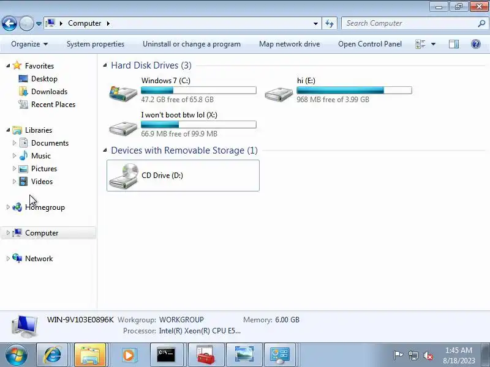Open System properties
Image resolution: width=490 pixels, height=367 pixels.
coord(96,44)
